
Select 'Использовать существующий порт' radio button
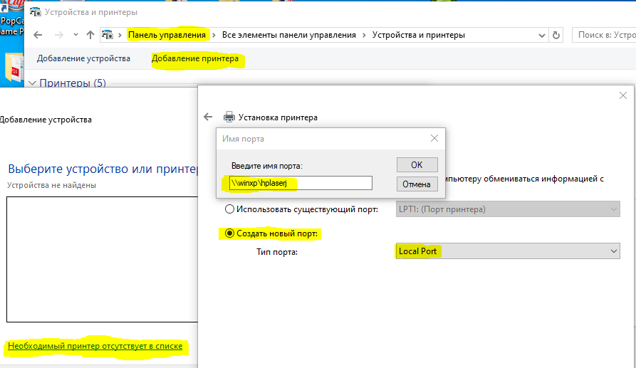point(230,209)
